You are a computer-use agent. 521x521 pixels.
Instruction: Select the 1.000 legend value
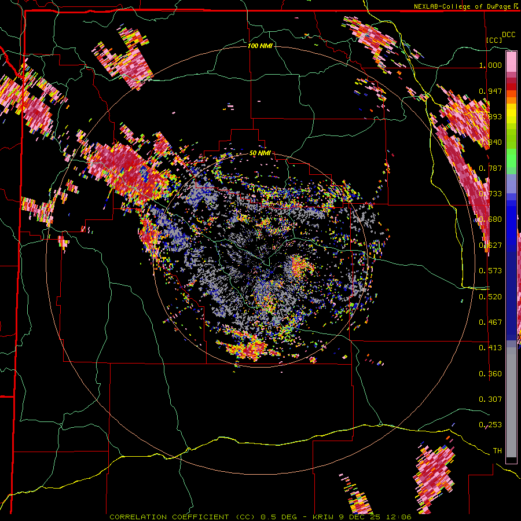coord(490,65)
